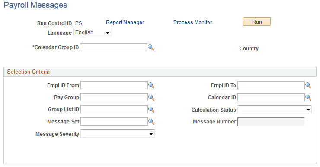Screen dimensions: 320x167
Task: Open lookup for Empl ID To
Action: pyautogui.click(x=308, y=85)
